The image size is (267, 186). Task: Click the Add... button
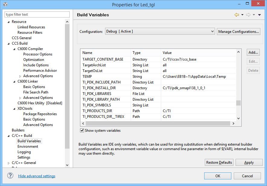253,52
